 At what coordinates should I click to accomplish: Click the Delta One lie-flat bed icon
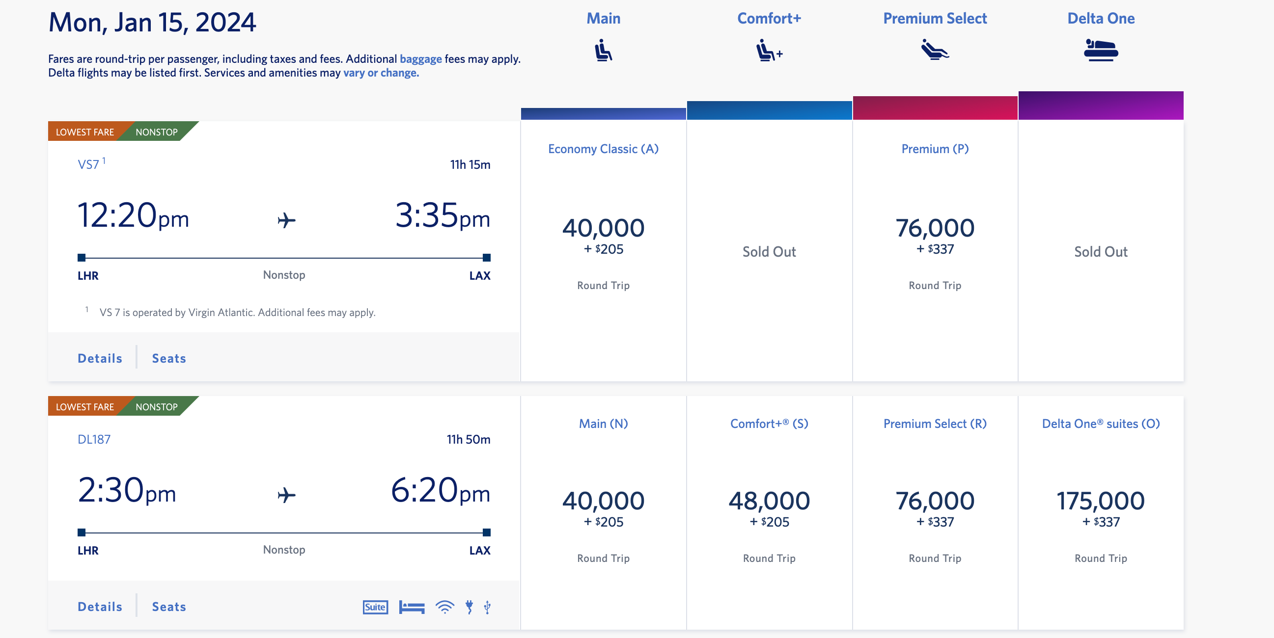tap(1101, 50)
